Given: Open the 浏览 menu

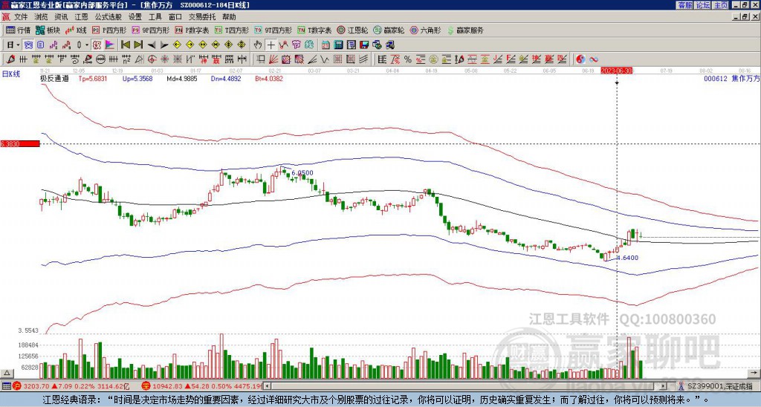Looking at the screenshot, I should 42,17.
